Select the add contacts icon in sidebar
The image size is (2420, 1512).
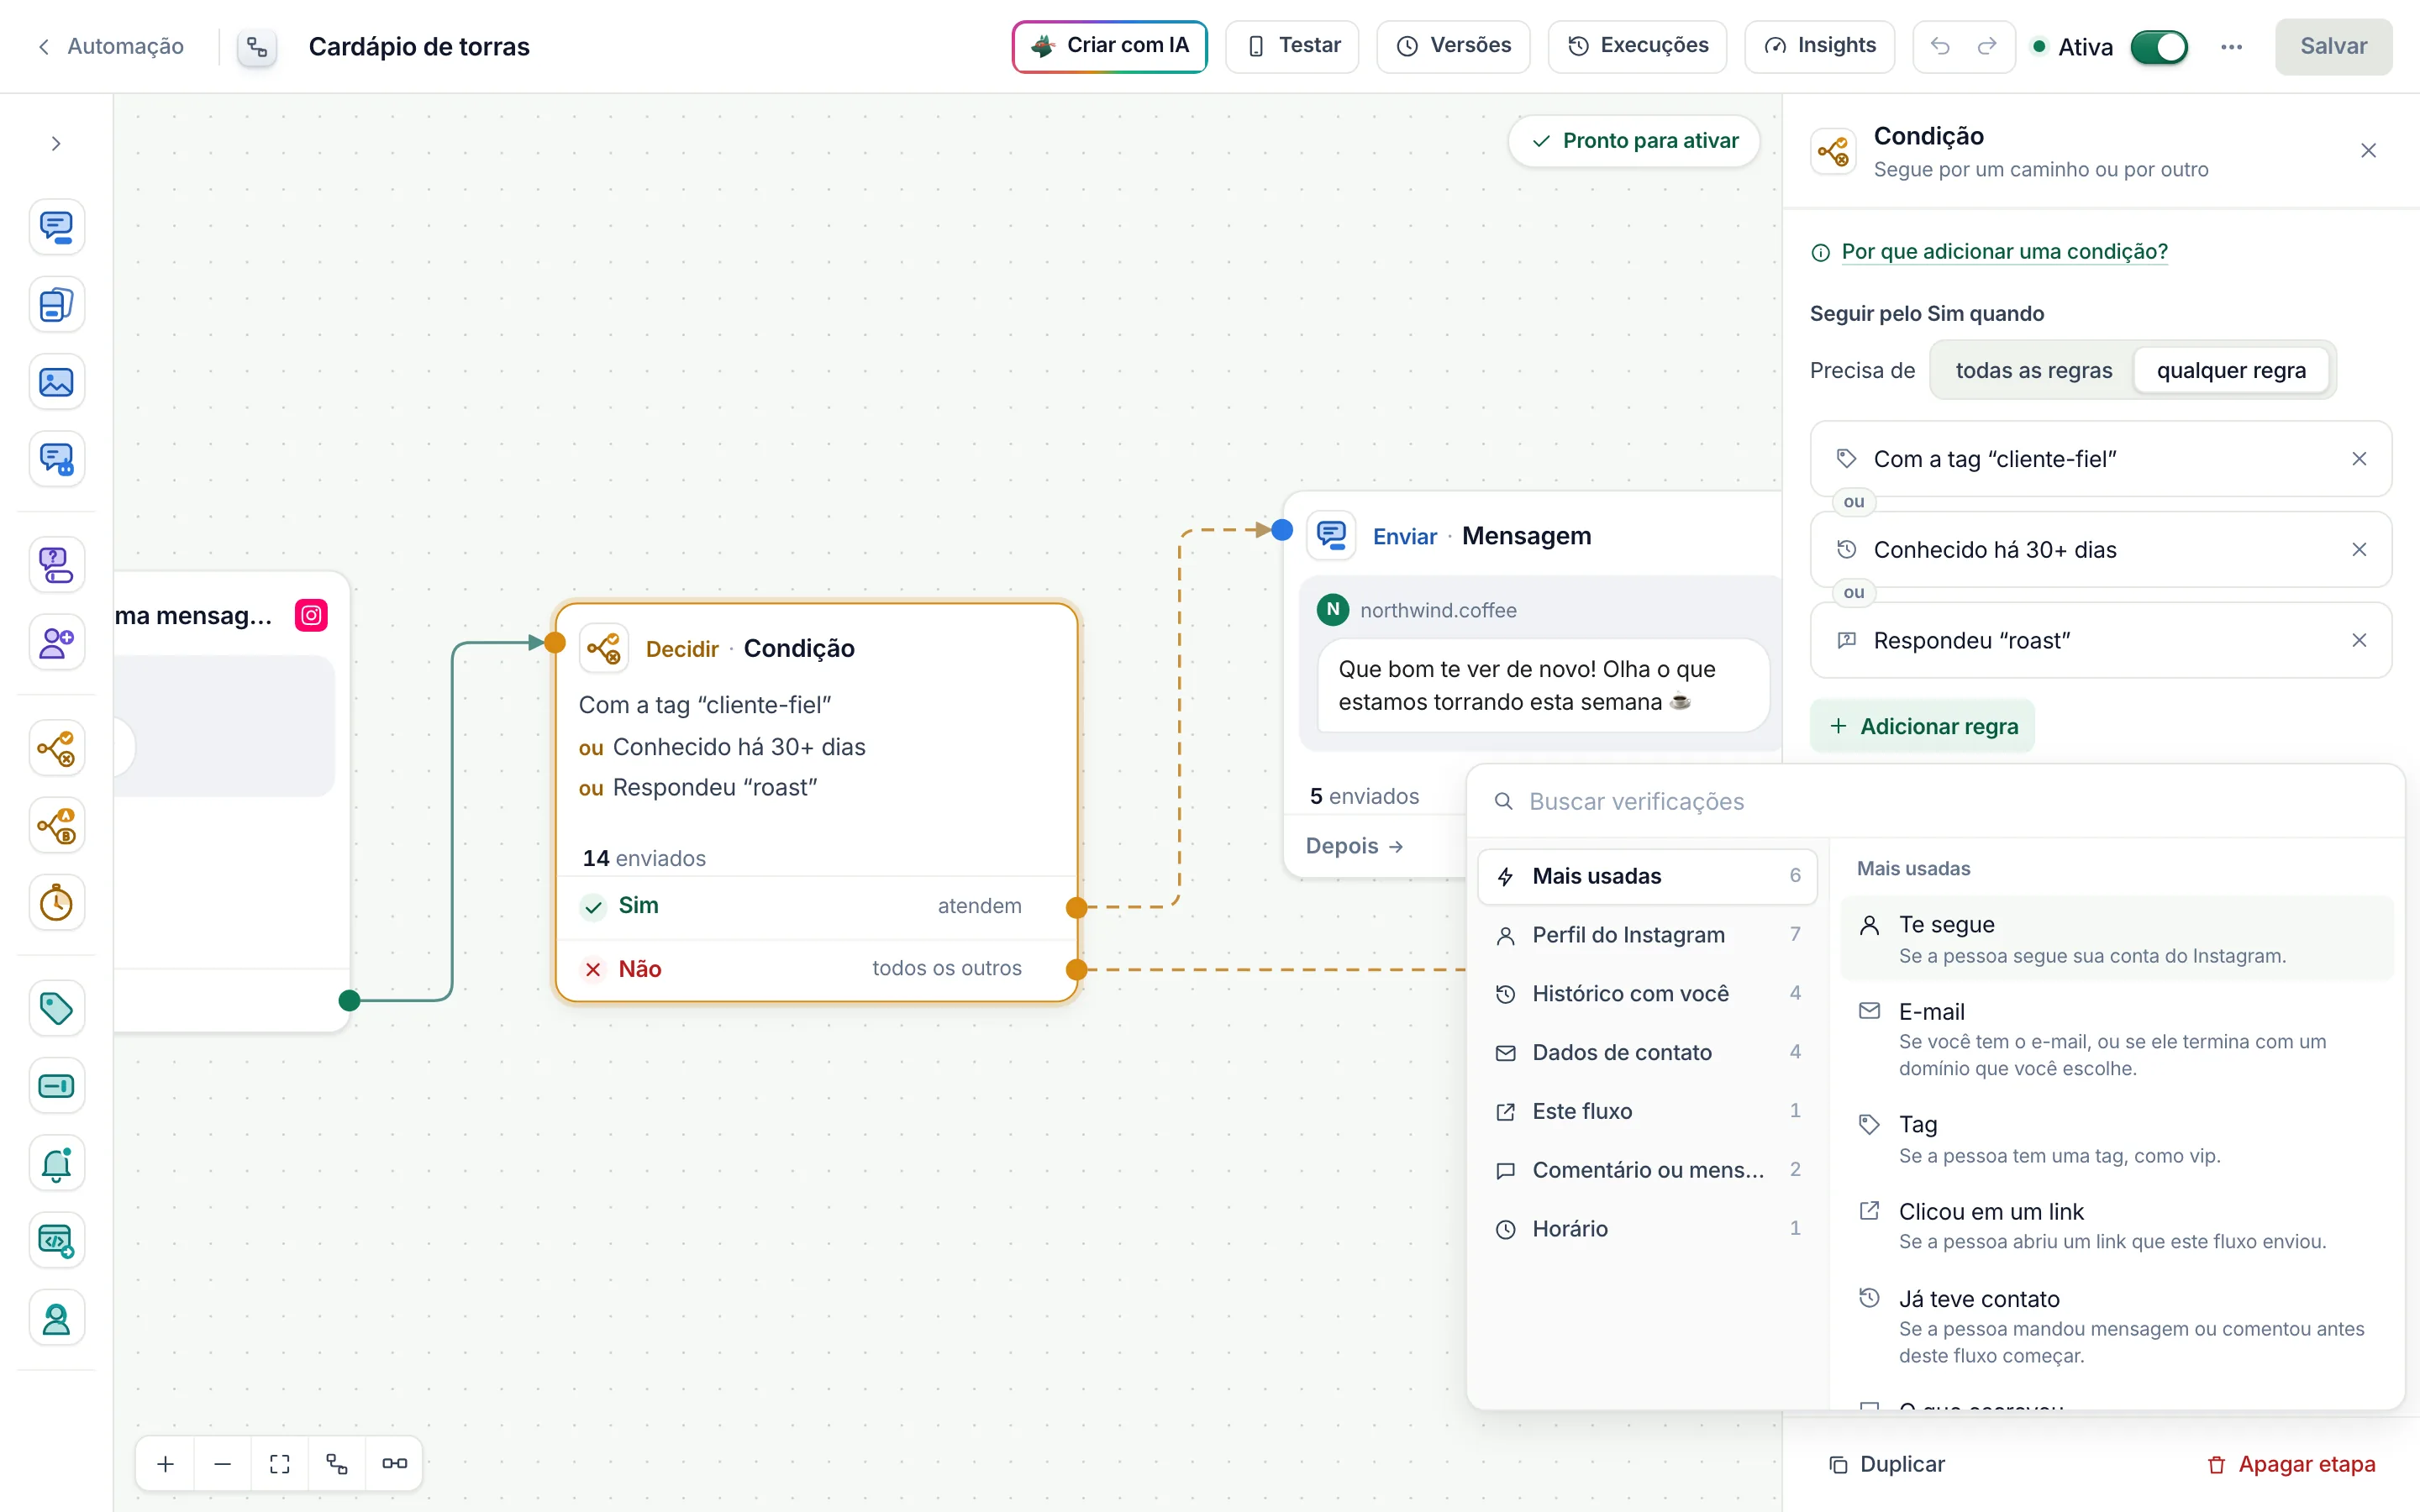(x=56, y=643)
